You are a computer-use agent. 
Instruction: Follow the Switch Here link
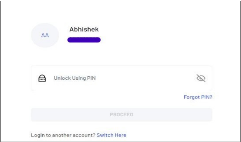[112, 135]
